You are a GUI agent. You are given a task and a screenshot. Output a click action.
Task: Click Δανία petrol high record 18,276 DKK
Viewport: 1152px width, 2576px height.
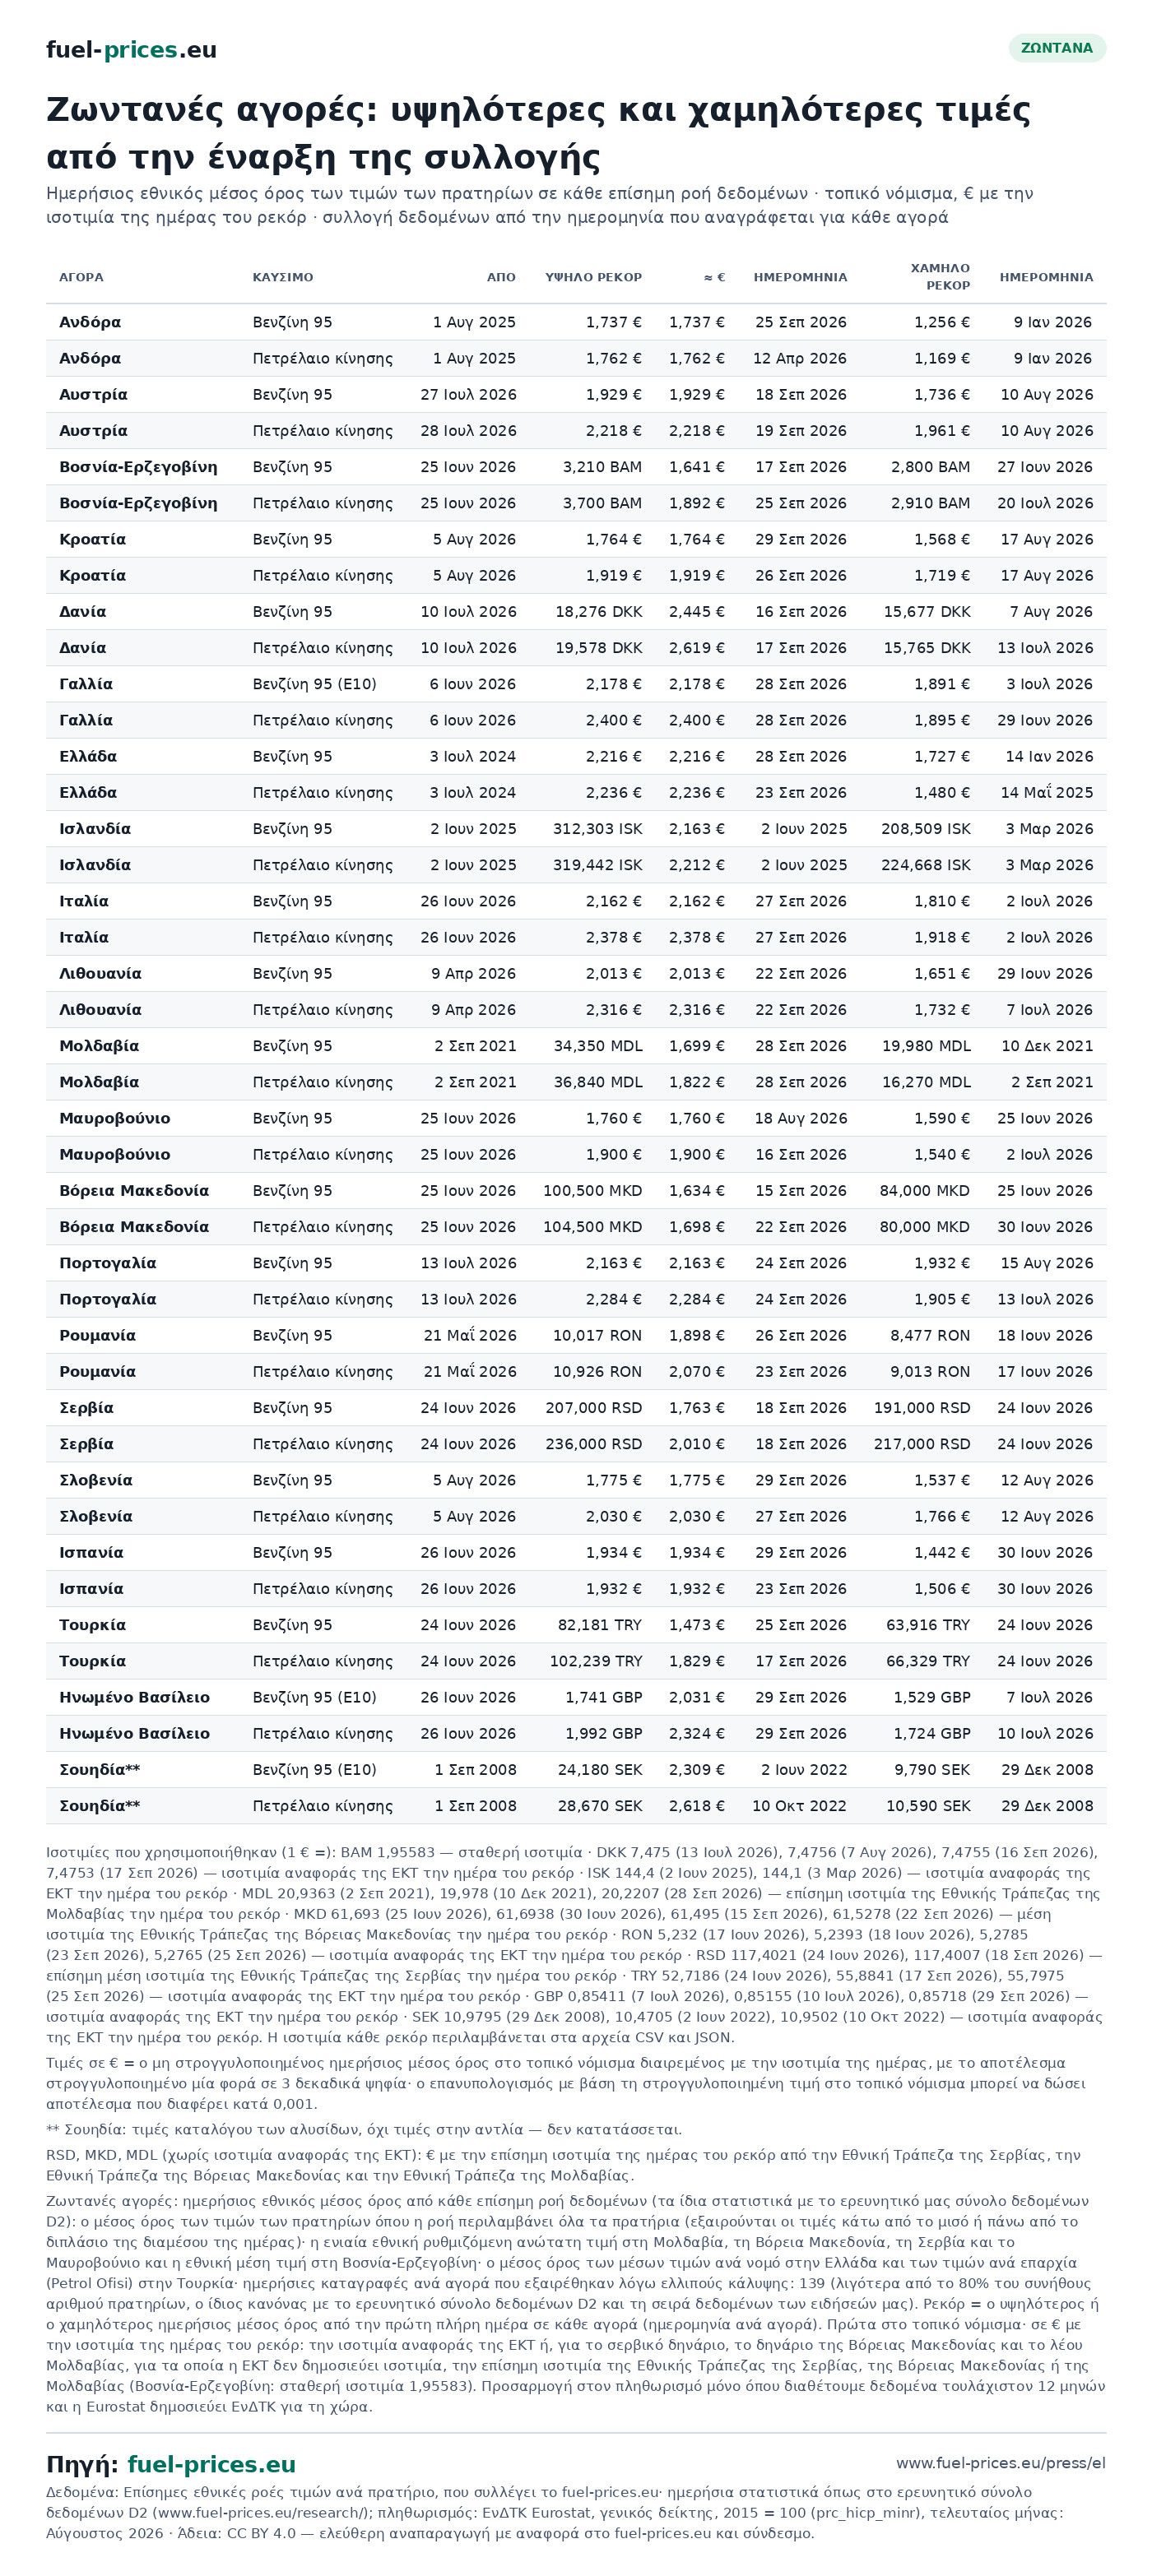tap(598, 612)
